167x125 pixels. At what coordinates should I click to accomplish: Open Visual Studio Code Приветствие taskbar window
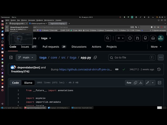[82, 108]
